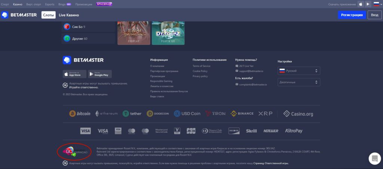Click the Discover card logo

(234, 131)
